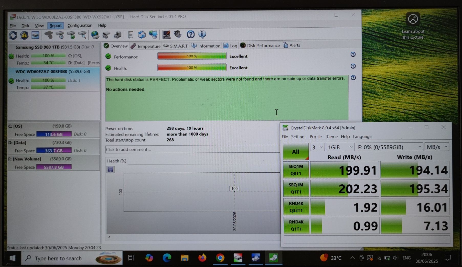Select Samsung SSD 980 1TB in disk list
The image size is (462, 267).
pyautogui.click(x=54, y=54)
